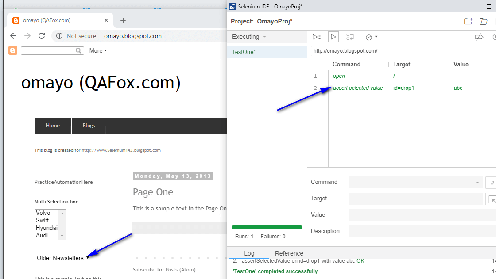Click the green test progress bar
The image size is (496, 279).
[267, 227]
